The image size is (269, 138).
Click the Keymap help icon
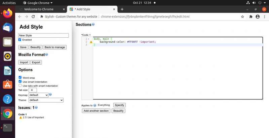(x=50, y=94)
